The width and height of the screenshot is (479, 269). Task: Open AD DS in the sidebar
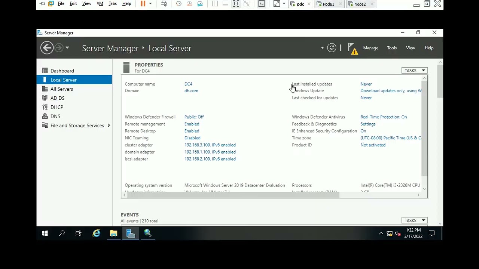74,98
